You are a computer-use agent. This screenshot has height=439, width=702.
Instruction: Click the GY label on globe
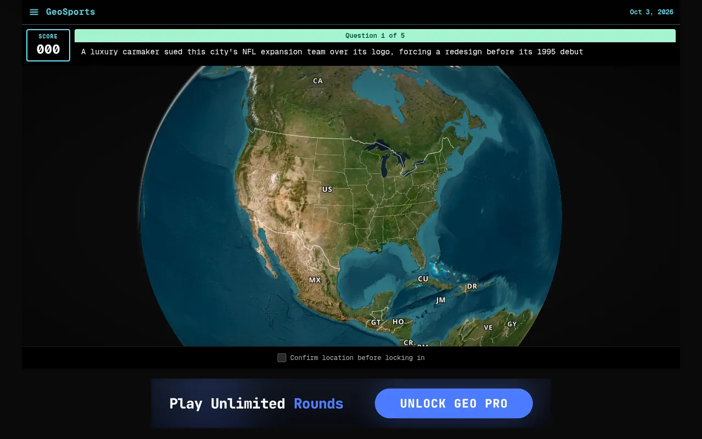[x=512, y=324]
